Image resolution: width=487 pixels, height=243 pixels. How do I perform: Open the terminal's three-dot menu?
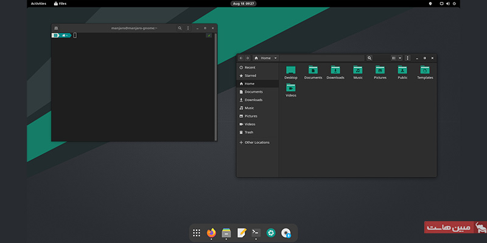click(x=187, y=28)
